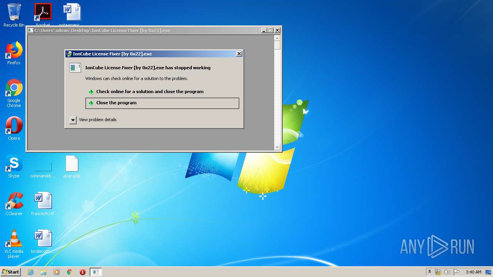Open the VLC media player shortcut

[x=14, y=244]
